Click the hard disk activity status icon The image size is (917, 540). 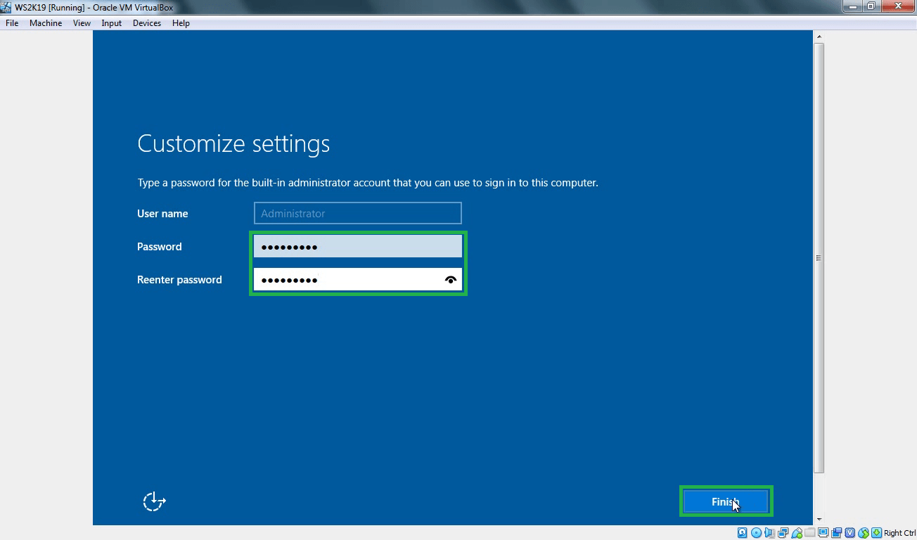click(743, 533)
